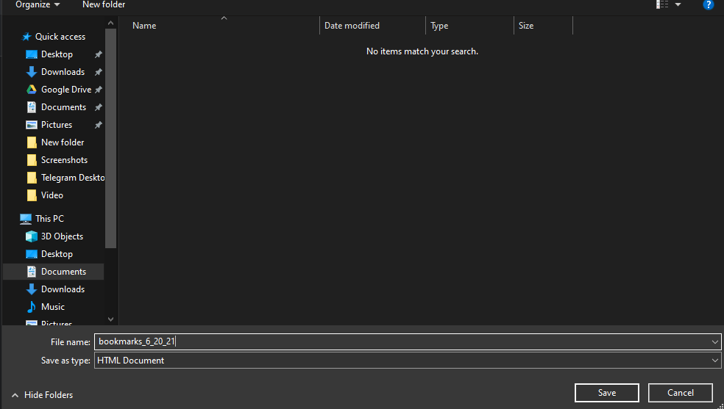Select Quick access star icon
The image size is (724, 409).
point(26,37)
